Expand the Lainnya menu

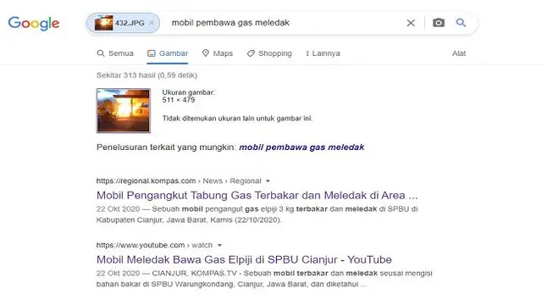pos(323,53)
